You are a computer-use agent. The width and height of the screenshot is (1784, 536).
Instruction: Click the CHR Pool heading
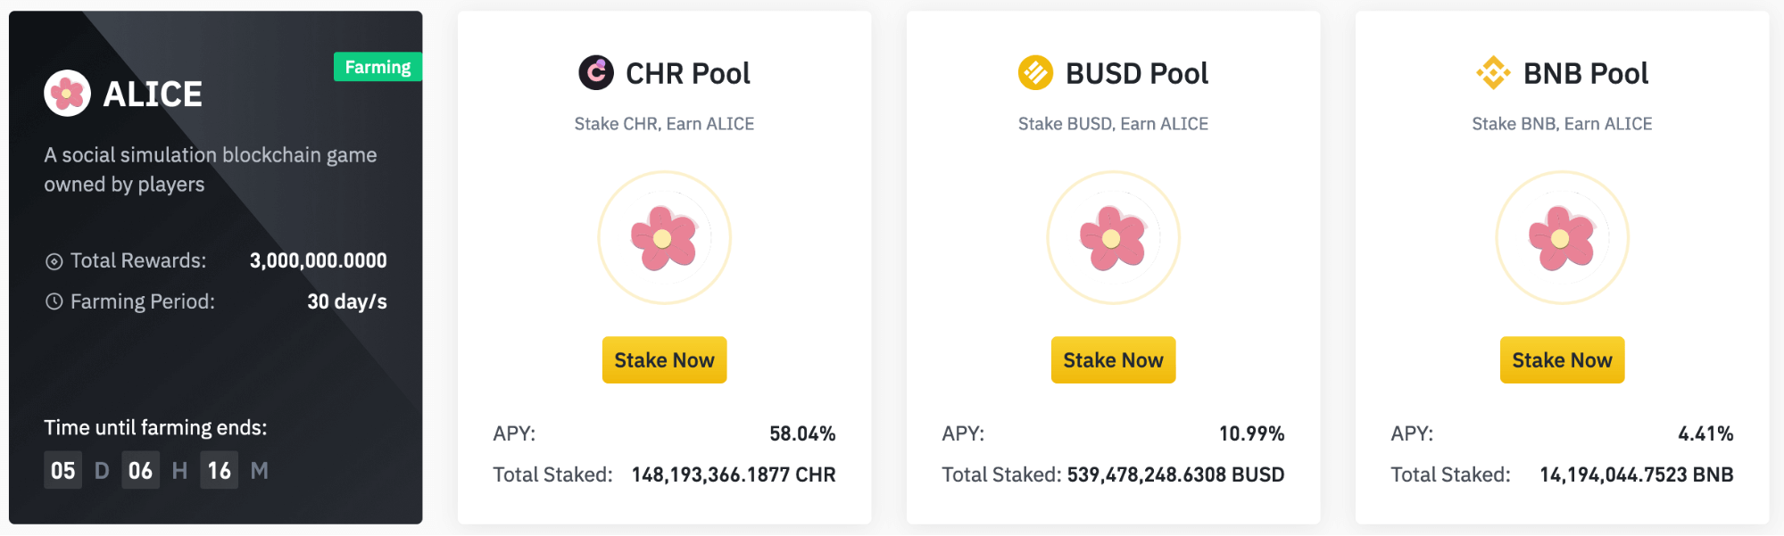686,73
